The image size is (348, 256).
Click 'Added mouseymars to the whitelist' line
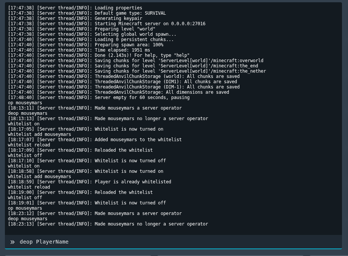pyautogui.click(x=95, y=140)
